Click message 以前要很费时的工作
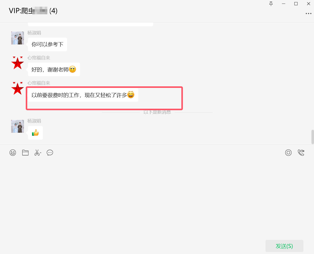Image resolution: width=314 pixels, height=254 pixels. click(83, 95)
